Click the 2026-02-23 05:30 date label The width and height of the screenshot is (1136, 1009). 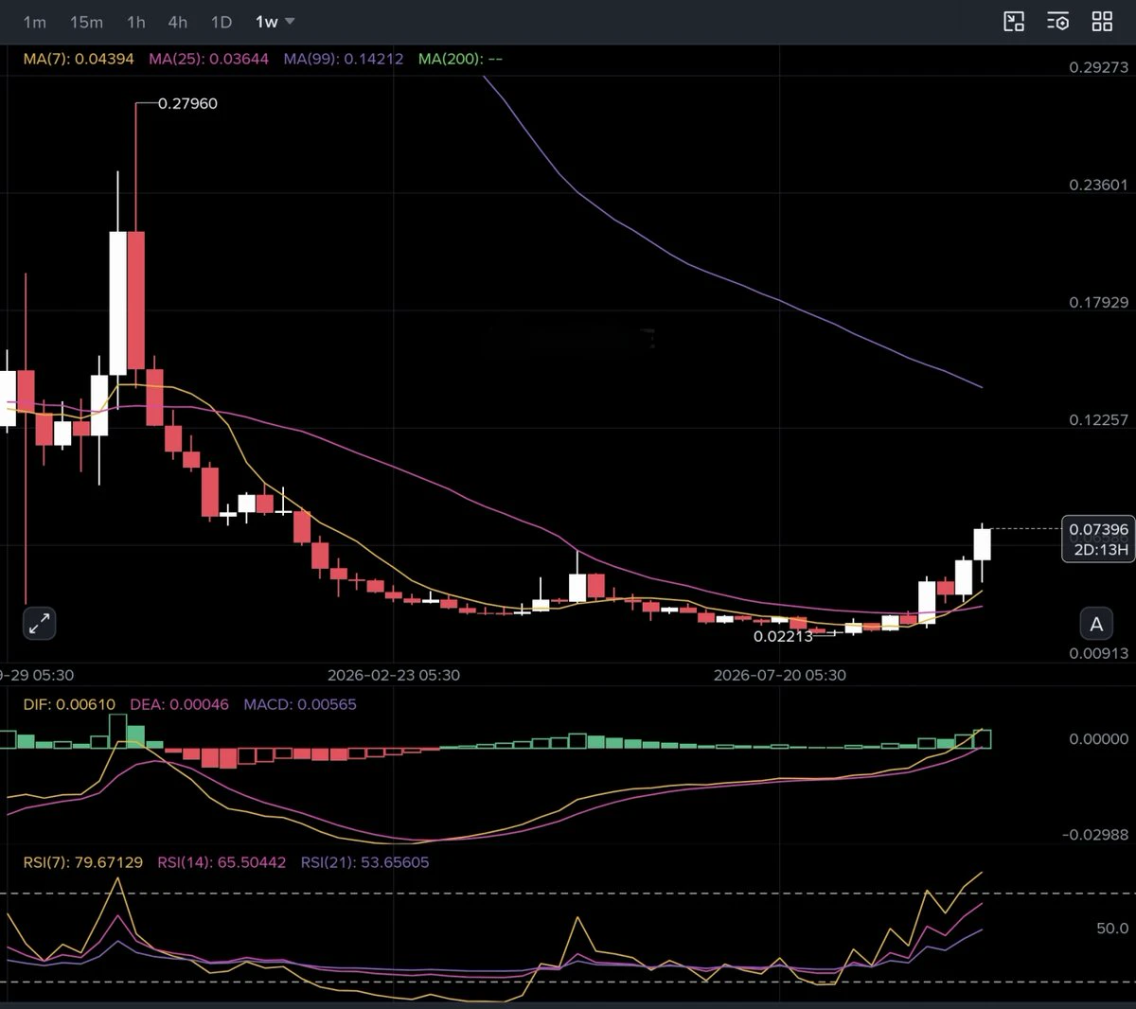click(394, 675)
